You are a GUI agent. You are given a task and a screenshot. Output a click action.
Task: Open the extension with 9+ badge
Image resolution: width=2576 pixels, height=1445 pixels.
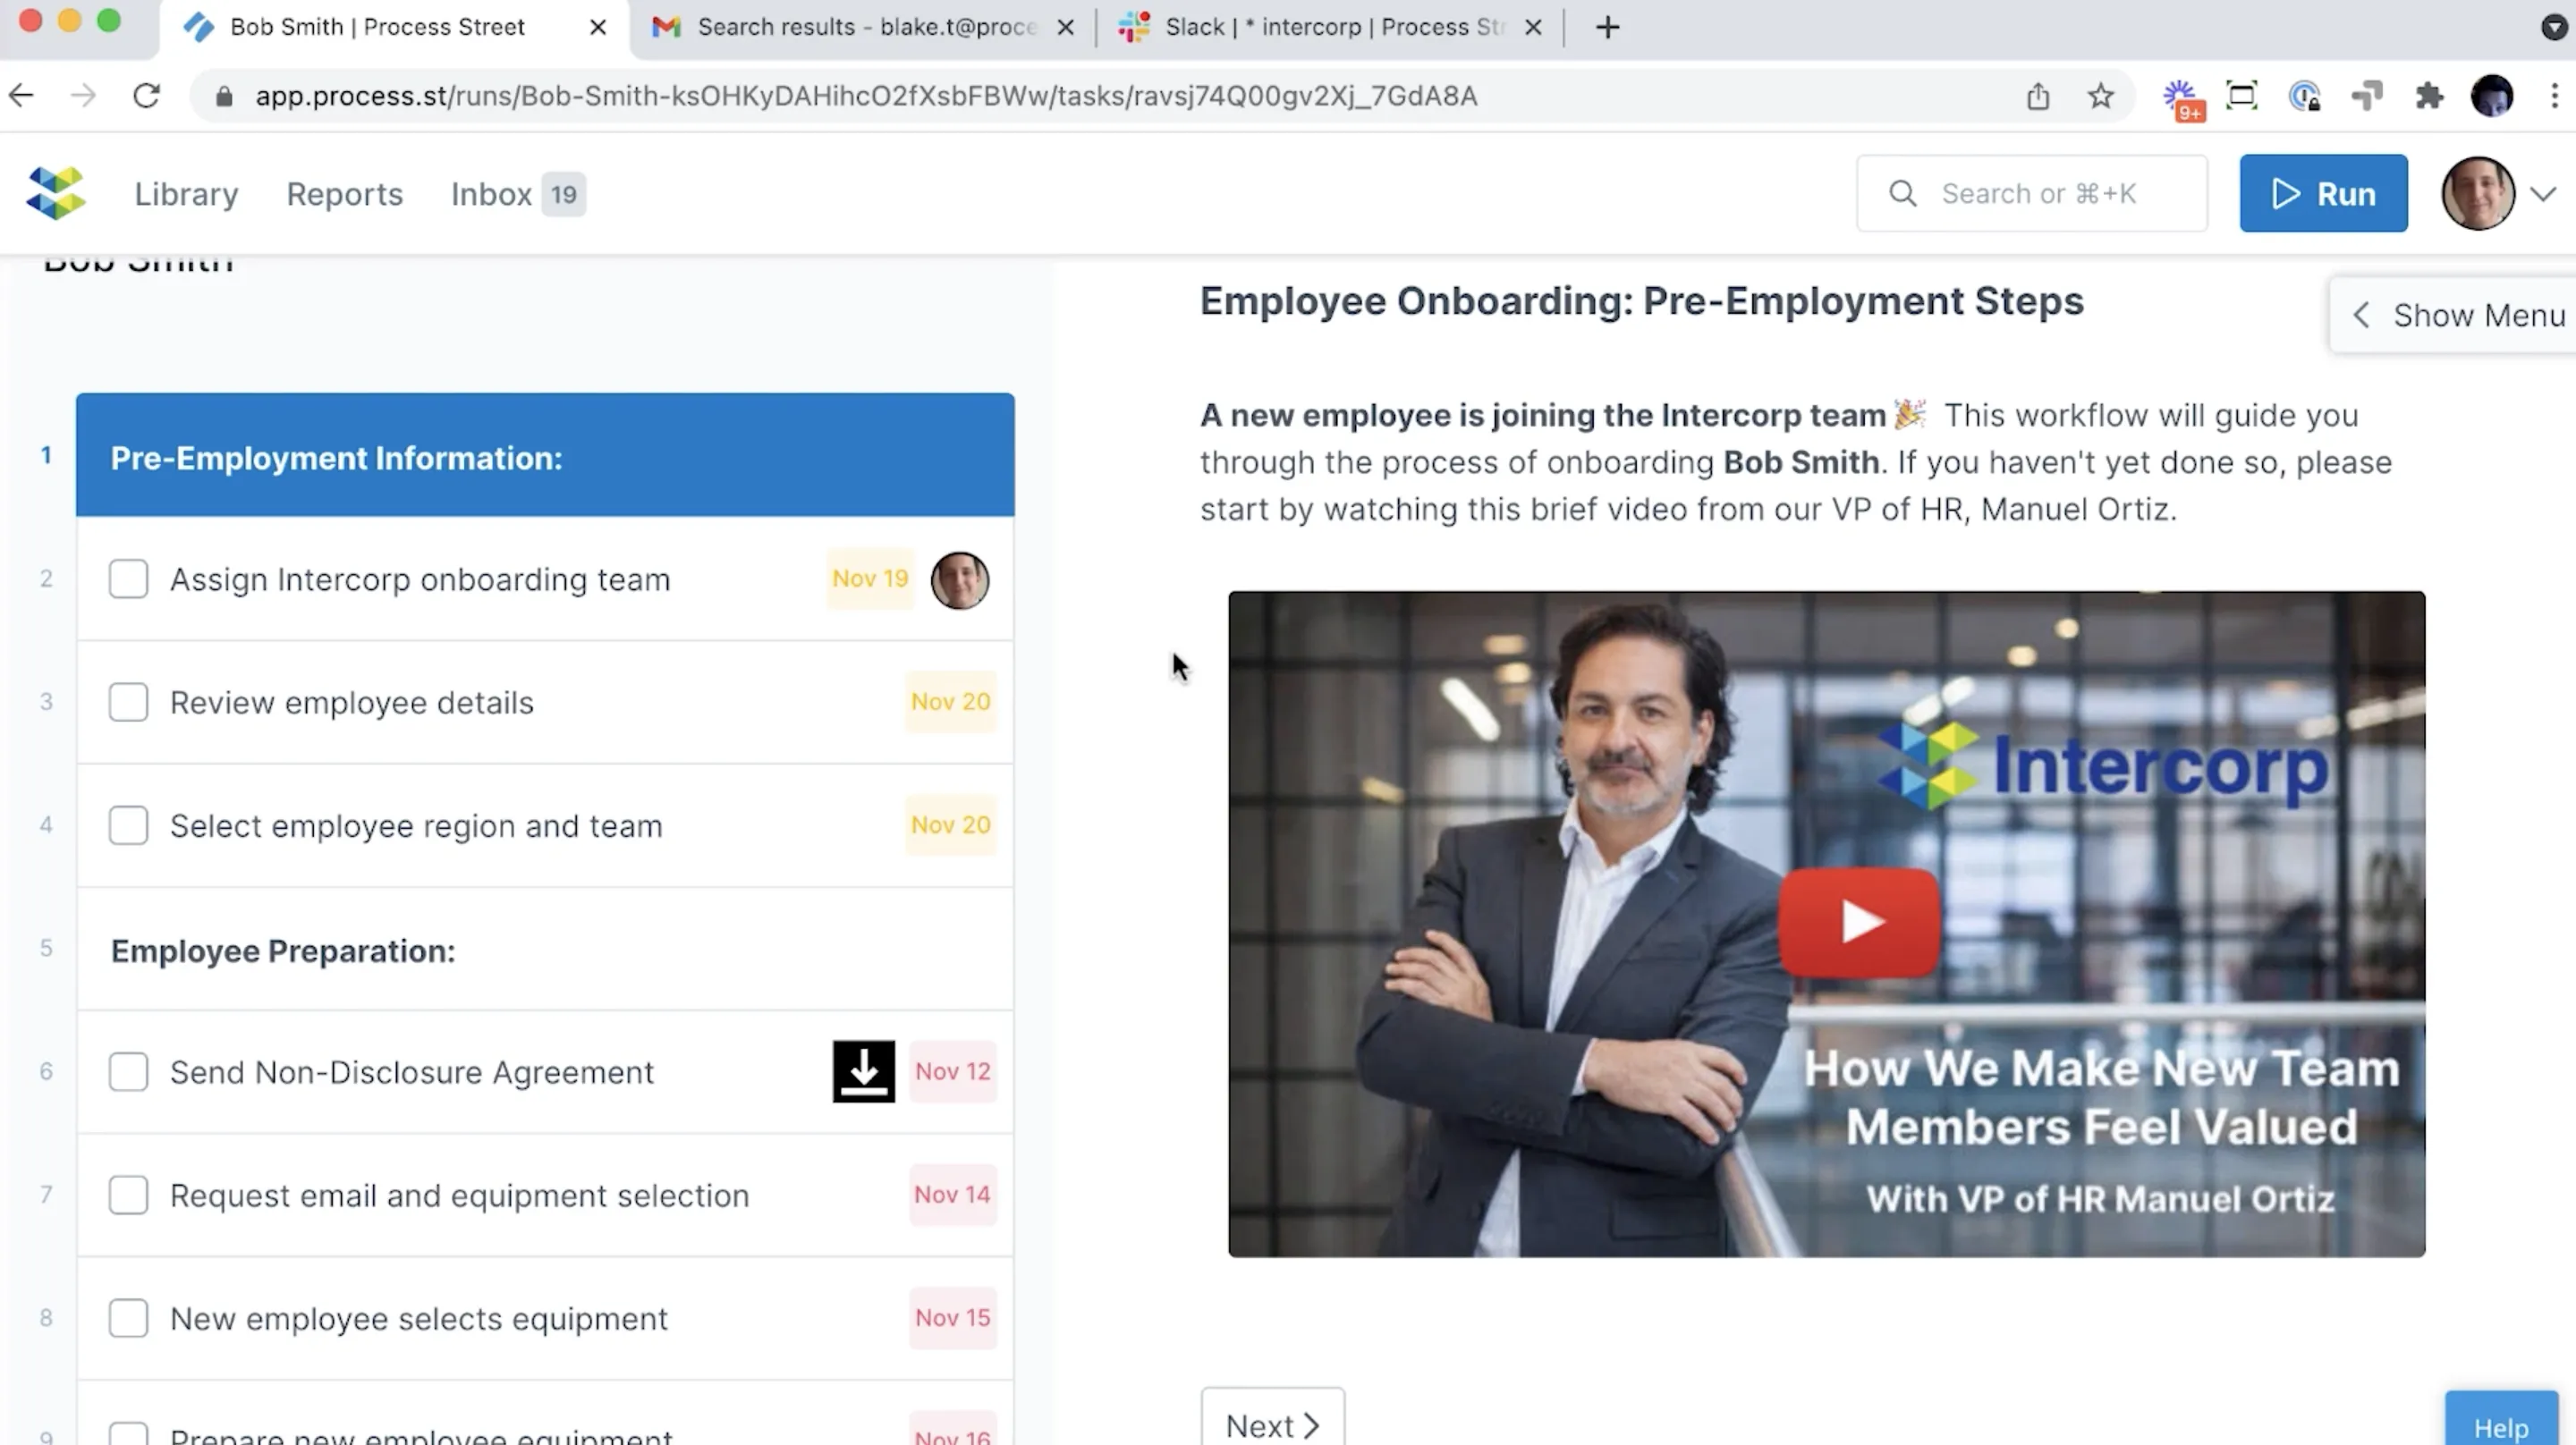point(2183,99)
